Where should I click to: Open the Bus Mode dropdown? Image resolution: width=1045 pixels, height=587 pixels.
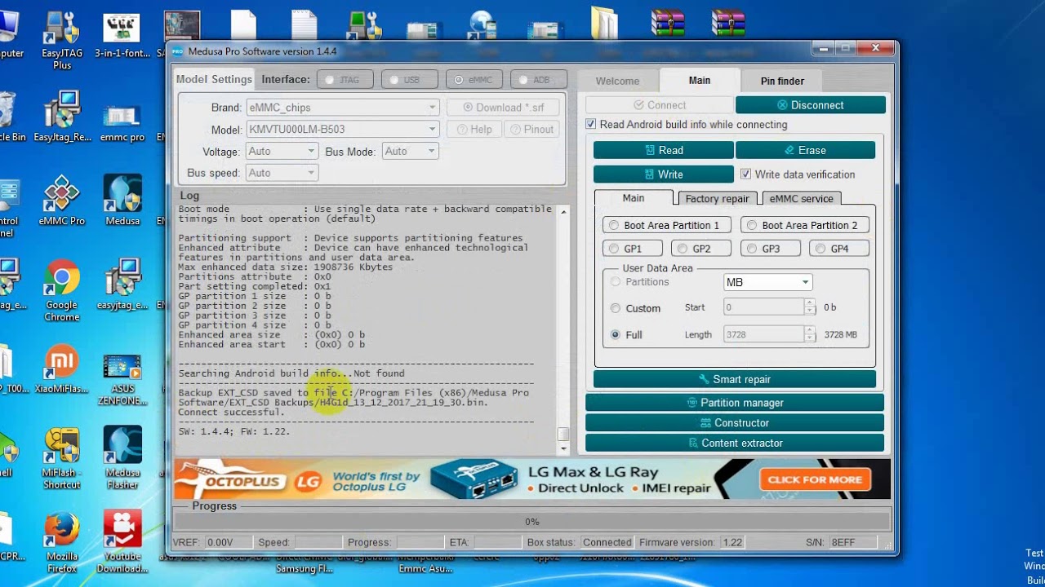tap(410, 152)
